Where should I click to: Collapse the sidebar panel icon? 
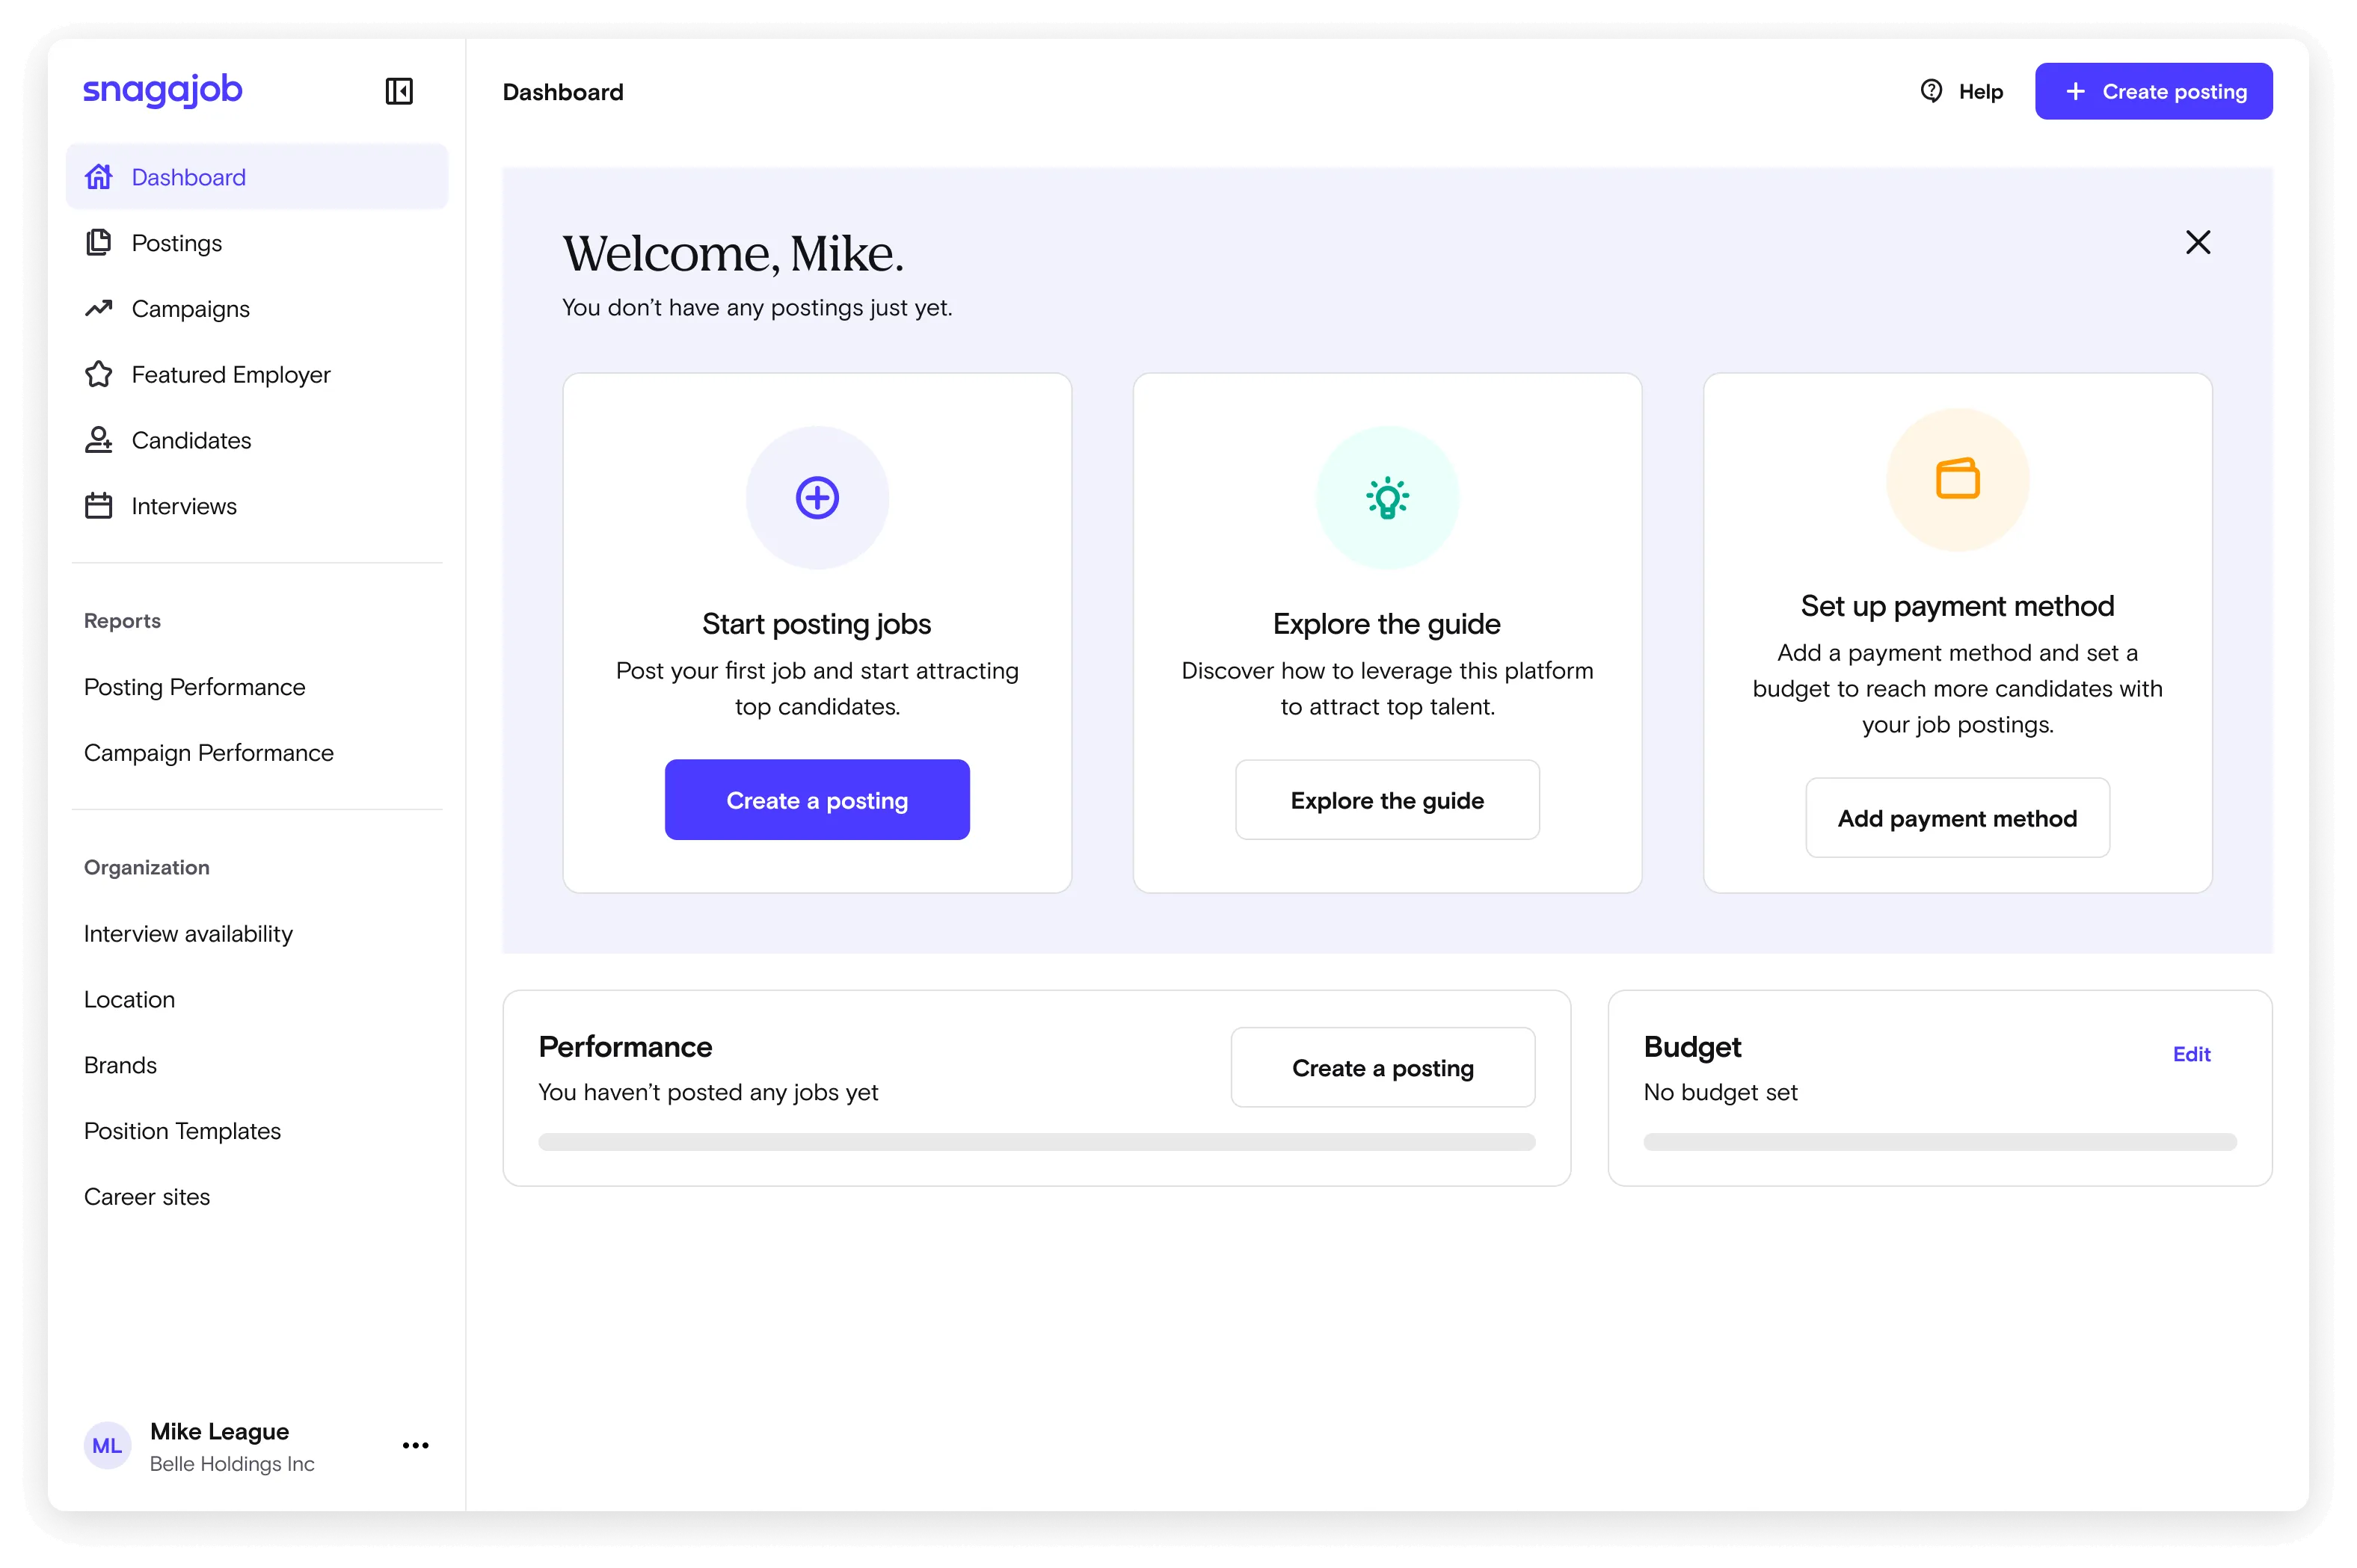398,91
